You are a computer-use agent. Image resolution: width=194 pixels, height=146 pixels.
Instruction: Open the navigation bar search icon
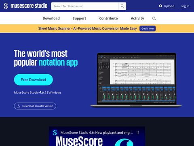(154, 18)
